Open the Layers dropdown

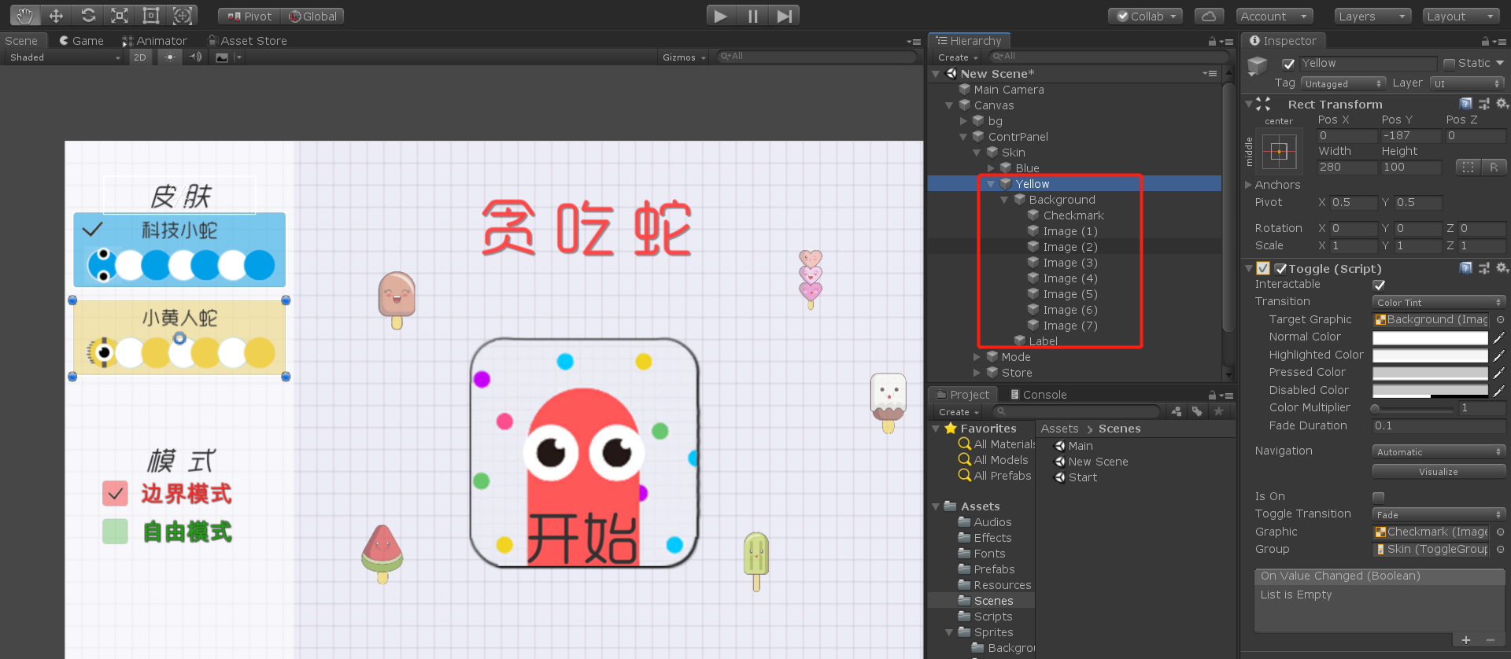click(1373, 17)
